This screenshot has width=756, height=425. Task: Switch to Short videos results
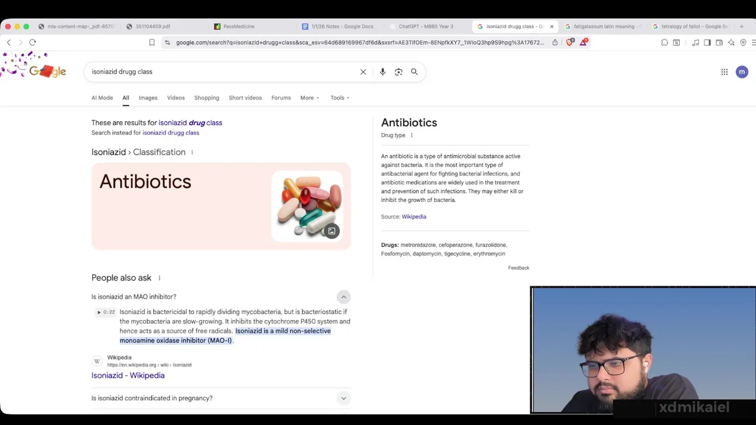[245, 98]
